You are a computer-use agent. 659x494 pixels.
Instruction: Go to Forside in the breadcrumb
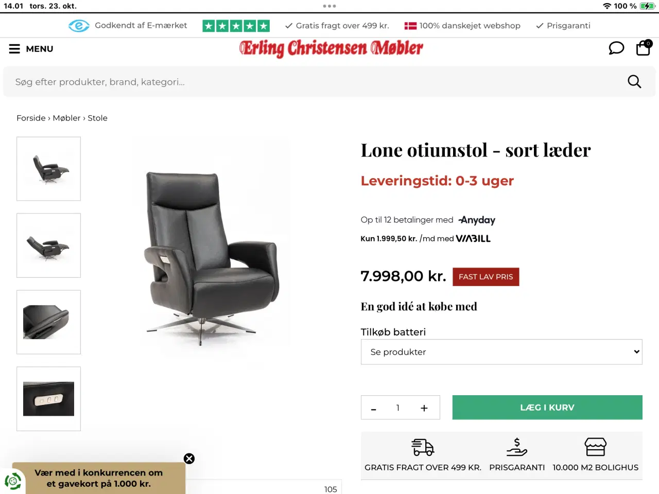click(31, 118)
